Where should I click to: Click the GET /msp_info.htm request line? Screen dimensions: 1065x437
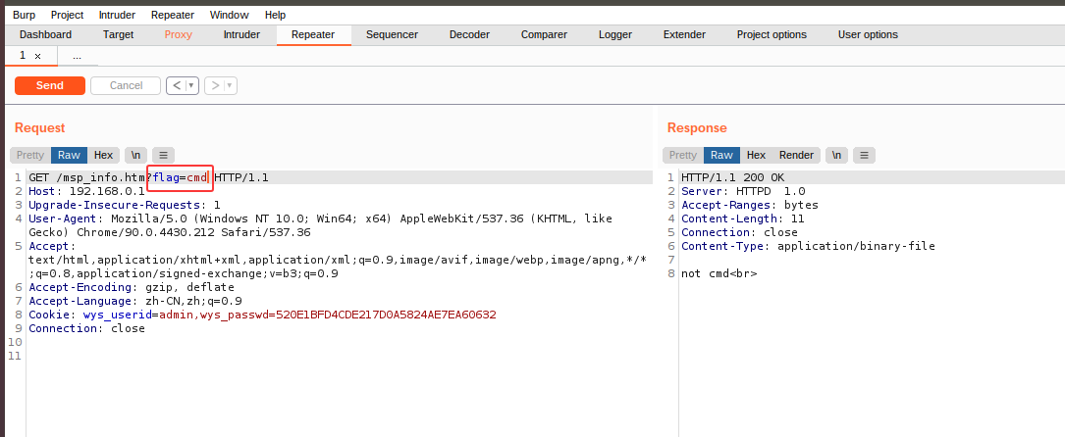click(x=148, y=177)
